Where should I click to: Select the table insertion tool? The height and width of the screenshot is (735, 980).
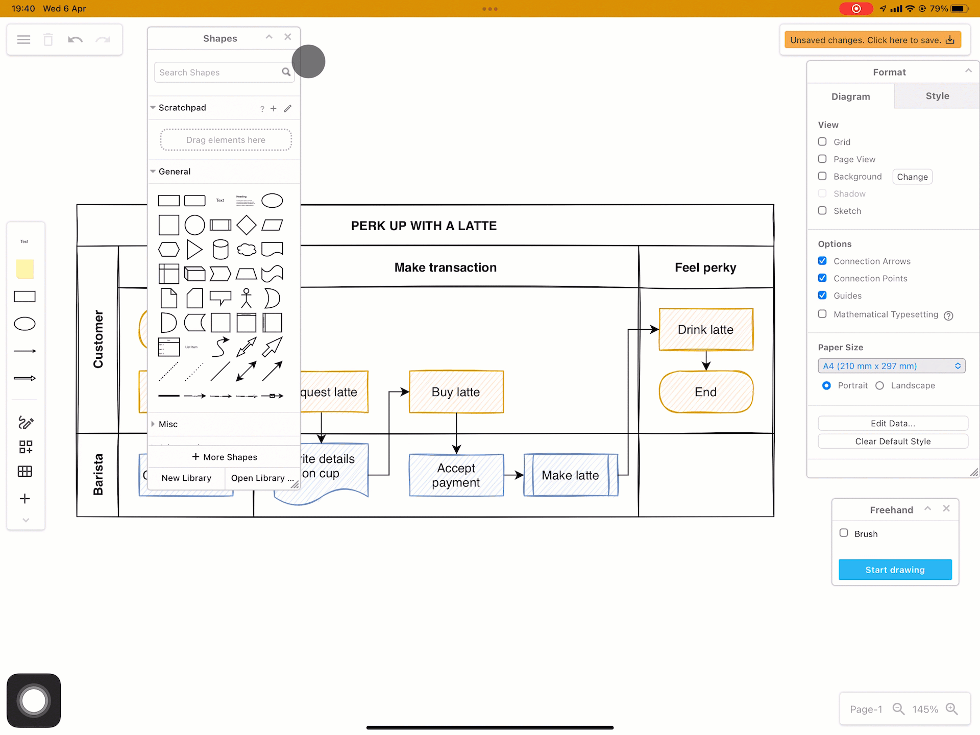coord(24,471)
